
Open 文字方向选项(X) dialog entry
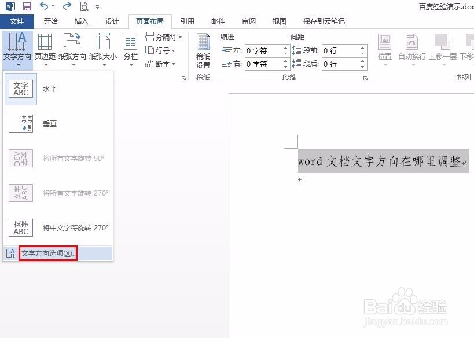click(47, 253)
